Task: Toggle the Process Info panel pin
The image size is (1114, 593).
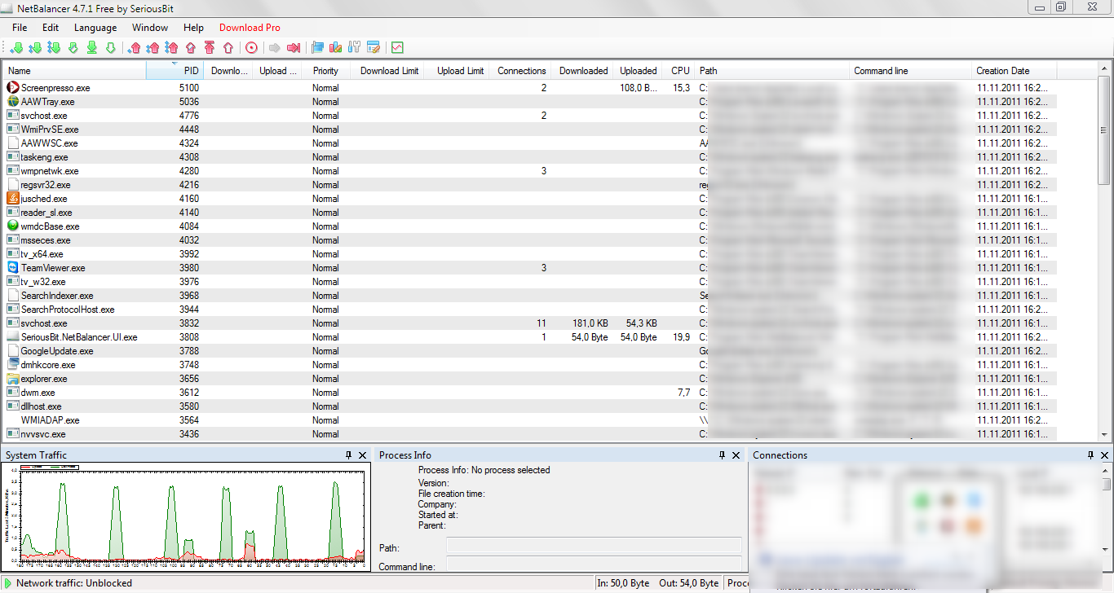Action: pos(722,455)
